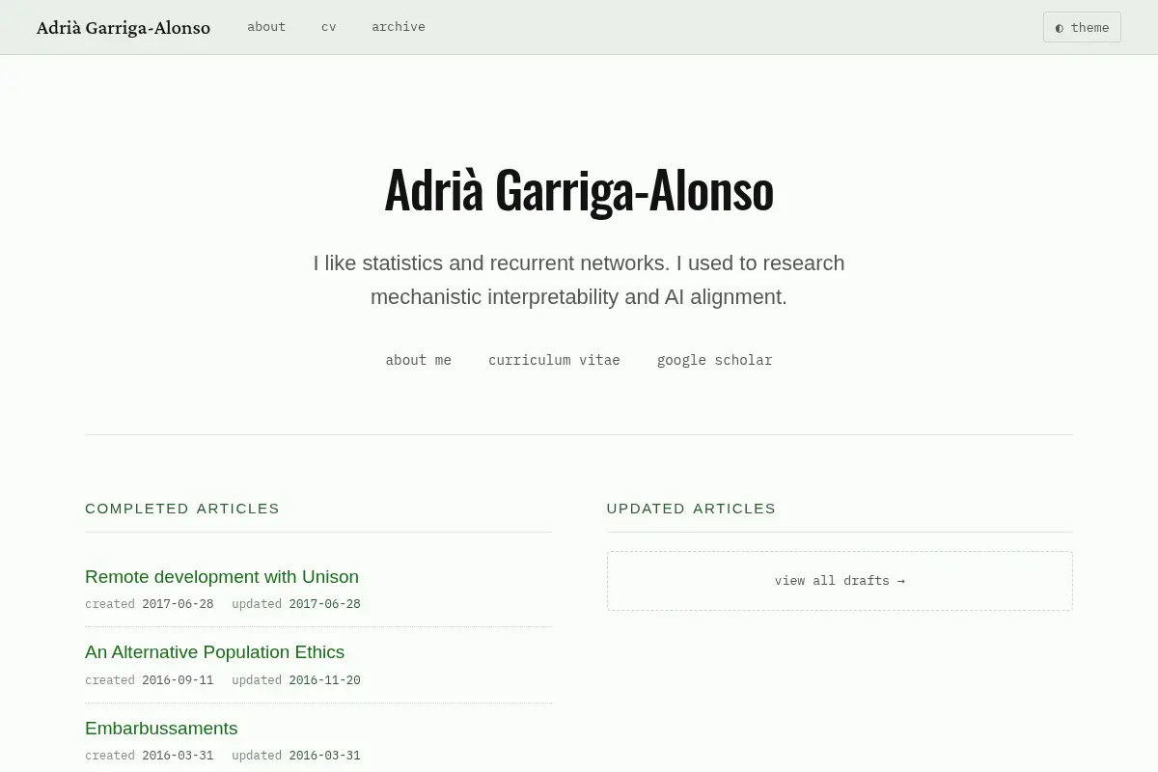
Task: Open the about nav link
Action: click(266, 27)
